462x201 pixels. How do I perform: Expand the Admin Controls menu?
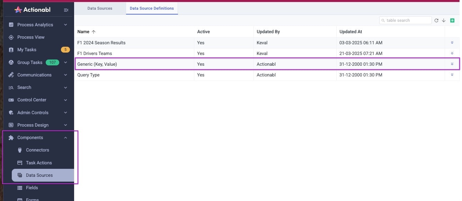click(65, 112)
